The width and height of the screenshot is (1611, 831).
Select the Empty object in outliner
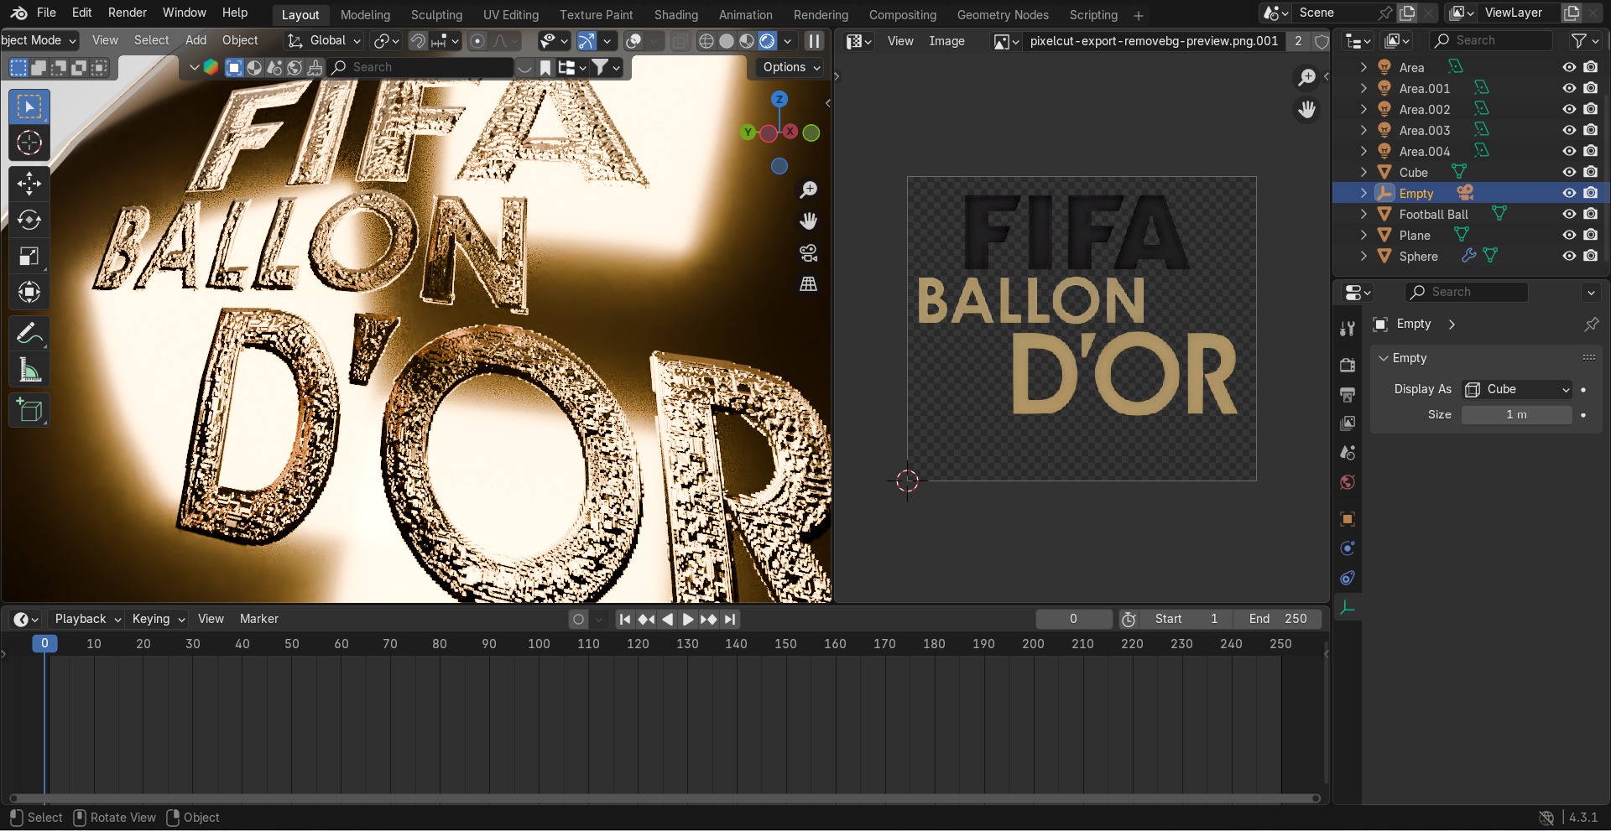[x=1416, y=194]
